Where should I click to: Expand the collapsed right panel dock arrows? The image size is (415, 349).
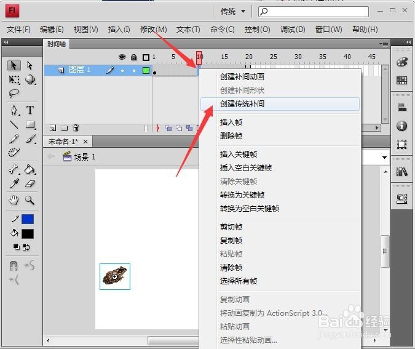pyautogui.click(x=409, y=42)
